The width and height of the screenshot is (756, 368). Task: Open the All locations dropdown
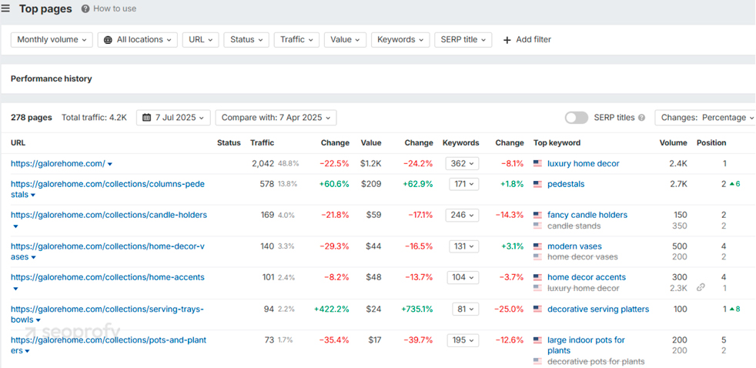coord(137,39)
